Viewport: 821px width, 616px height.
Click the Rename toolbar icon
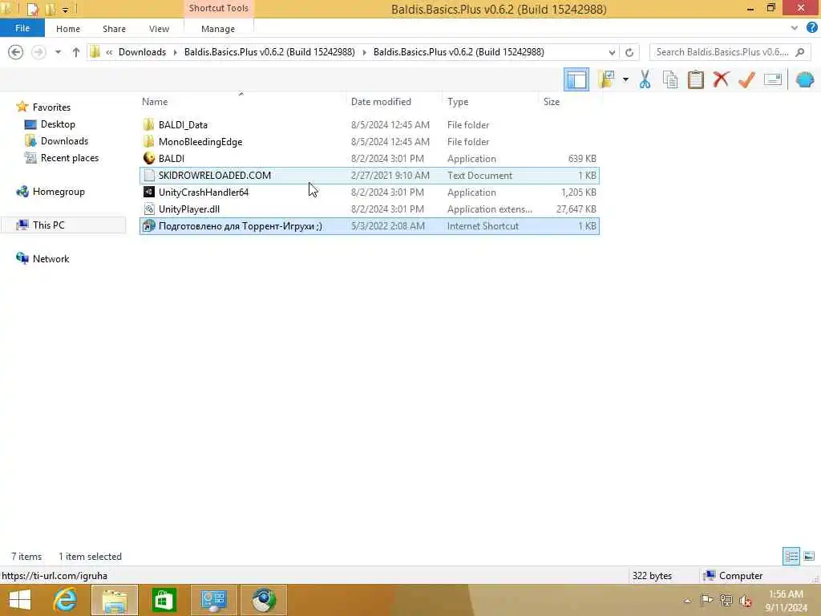pos(773,79)
